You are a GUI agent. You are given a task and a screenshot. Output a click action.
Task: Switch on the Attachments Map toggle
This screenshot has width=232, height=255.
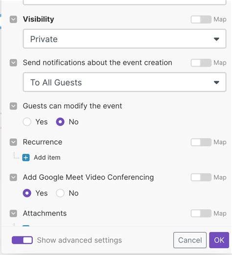click(x=201, y=213)
